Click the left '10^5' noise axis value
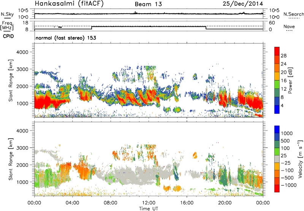The height and width of the screenshot is (211, 304). 23,10
